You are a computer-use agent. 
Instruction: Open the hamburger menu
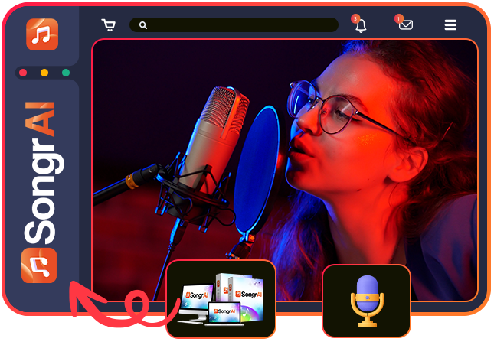[x=450, y=25]
